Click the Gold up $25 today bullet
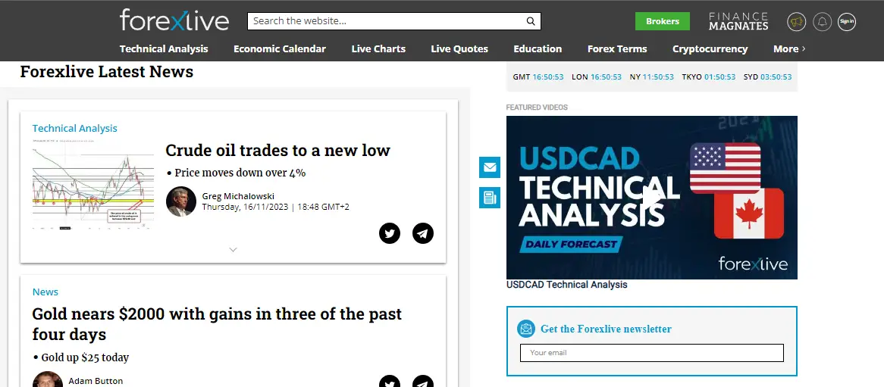 [80, 357]
